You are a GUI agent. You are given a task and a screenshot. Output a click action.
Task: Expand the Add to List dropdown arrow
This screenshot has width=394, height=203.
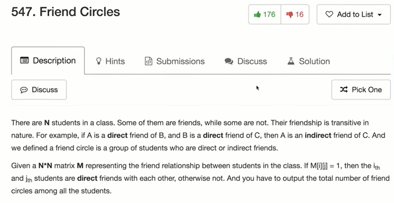click(380, 15)
